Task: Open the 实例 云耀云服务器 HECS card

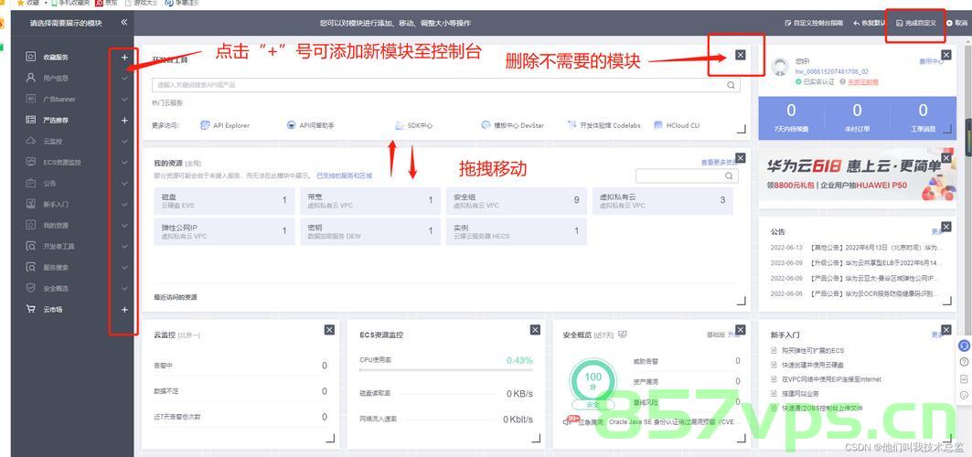Action: pyautogui.click(x=516, y=231)
